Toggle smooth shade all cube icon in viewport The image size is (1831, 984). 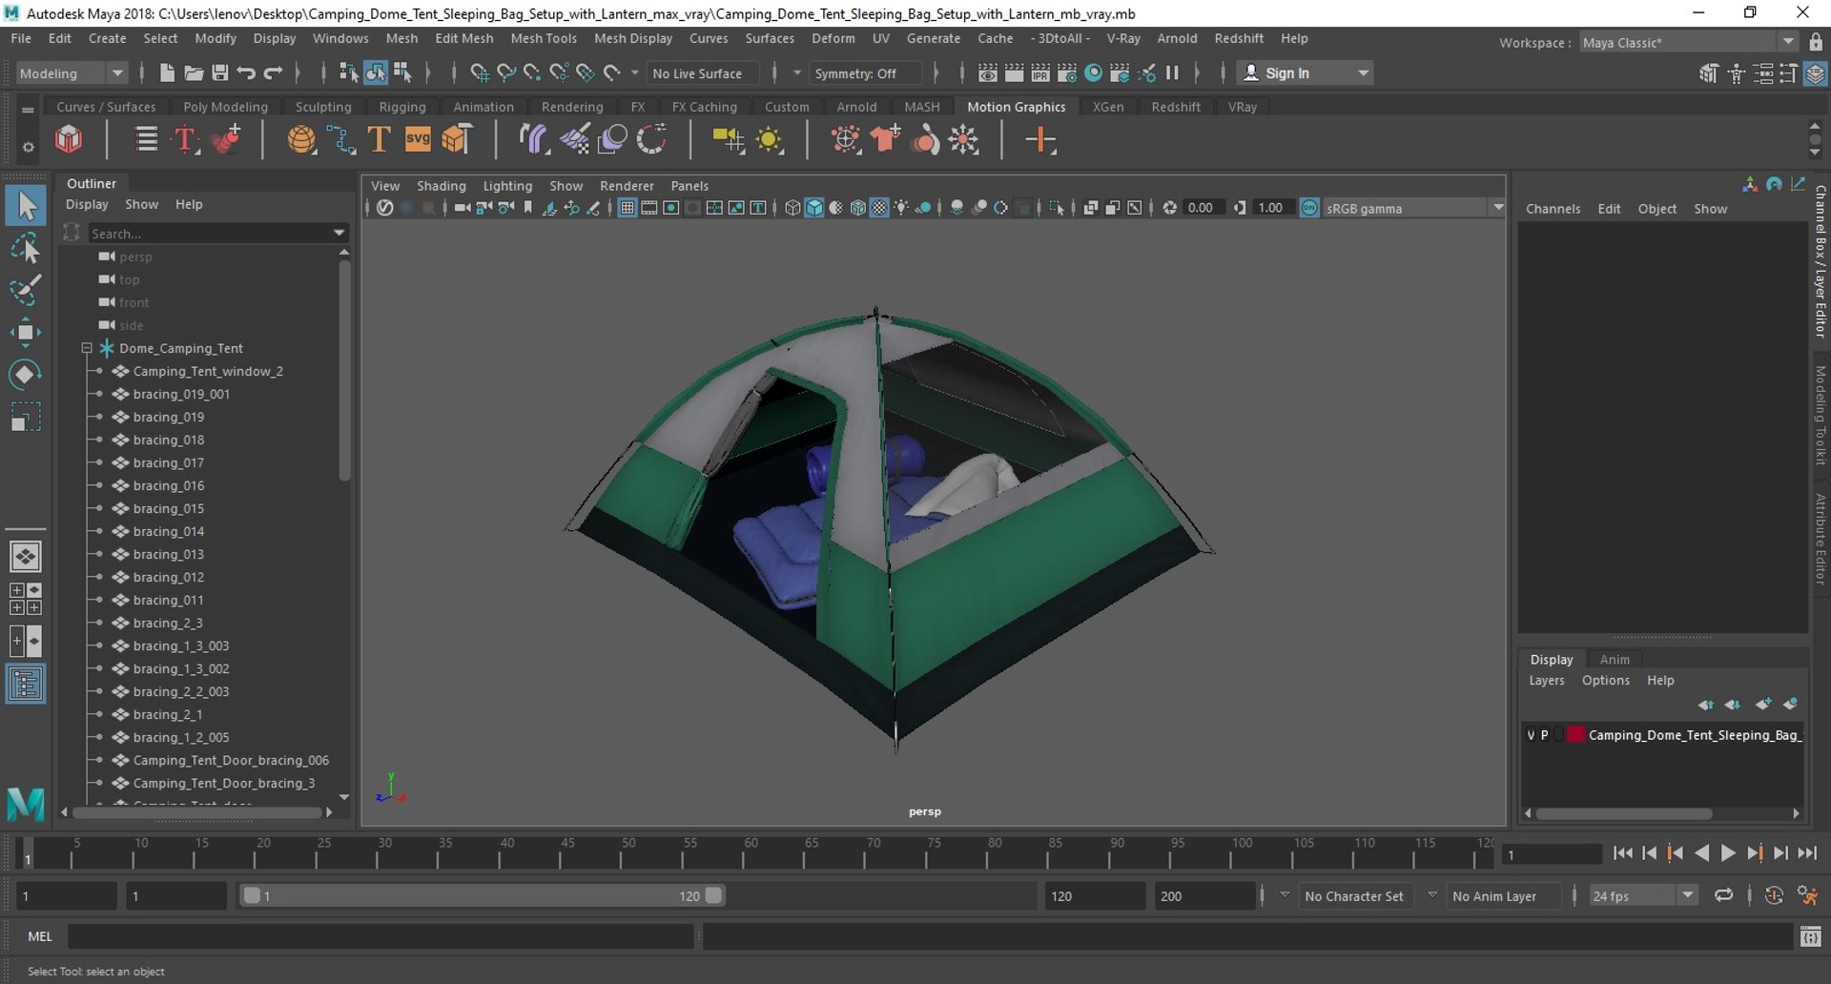point(813,208)
